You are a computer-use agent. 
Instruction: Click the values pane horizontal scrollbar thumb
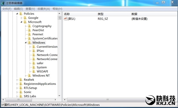point(108,100)
